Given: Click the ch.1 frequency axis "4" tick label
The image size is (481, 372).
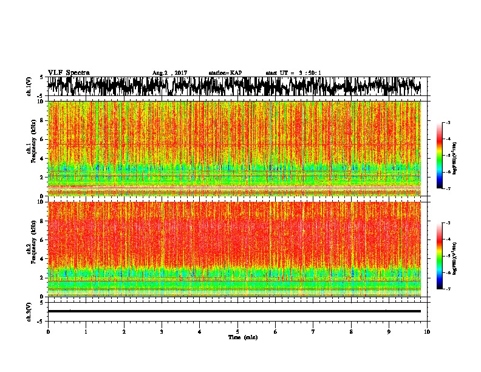Looking at the screenshot, I should click(43, 159).
